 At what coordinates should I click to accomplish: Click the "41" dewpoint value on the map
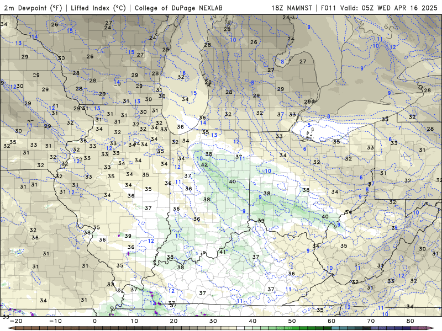tap(223, 252)
